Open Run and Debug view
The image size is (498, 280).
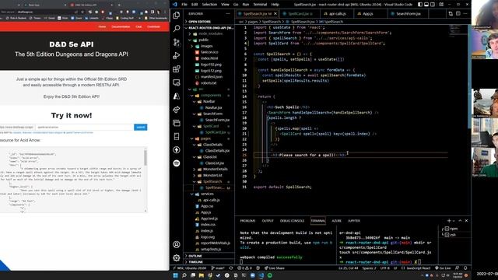point(177,55)
